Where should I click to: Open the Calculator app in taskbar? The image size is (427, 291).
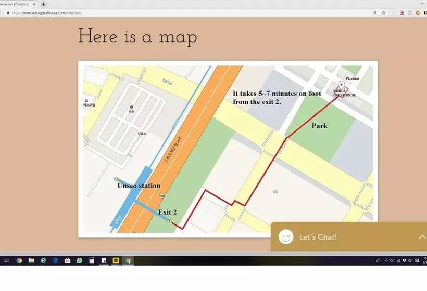(x=92, y=260)
